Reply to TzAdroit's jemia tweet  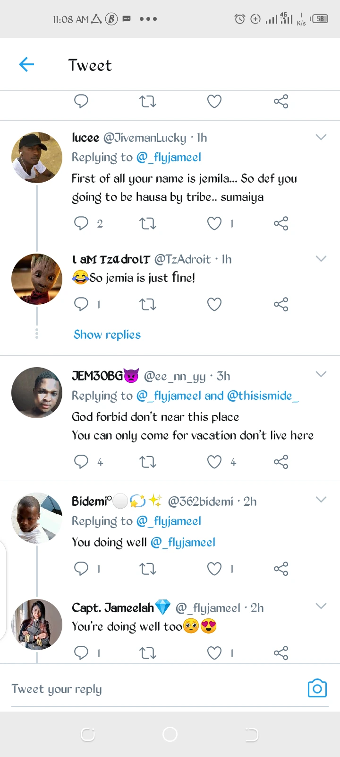click(x=81, y=304)
